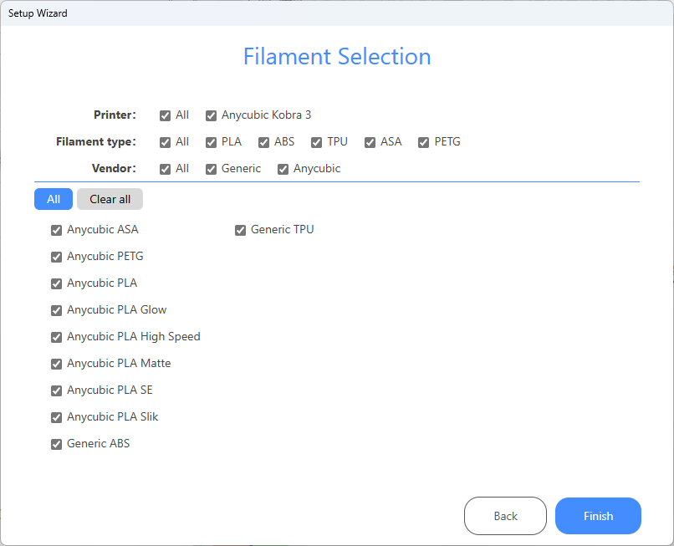Click Finish to complete the setup
Screen dimensions: 674x546
coord(598,516)
